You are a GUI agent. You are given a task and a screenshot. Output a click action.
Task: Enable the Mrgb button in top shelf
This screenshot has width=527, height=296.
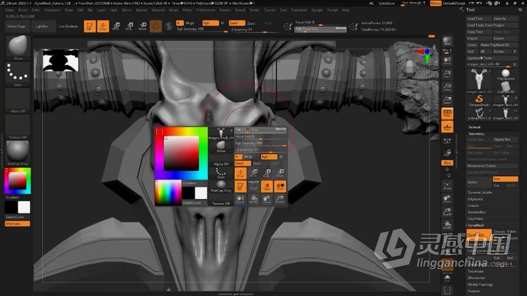(190, 23)
